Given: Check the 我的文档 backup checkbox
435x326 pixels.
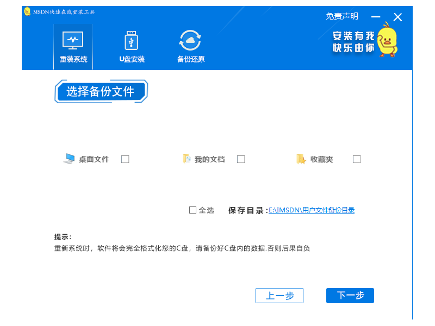Looking at the screenshot, I should (240, 159).
